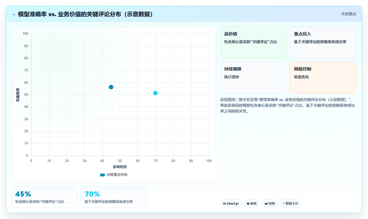Toggle the 内容重点分布 legend item

tap(114, 175)
